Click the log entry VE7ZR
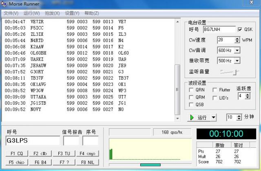Image resolution: width=261 pixels, height=171 pixels. pos(37,22)
